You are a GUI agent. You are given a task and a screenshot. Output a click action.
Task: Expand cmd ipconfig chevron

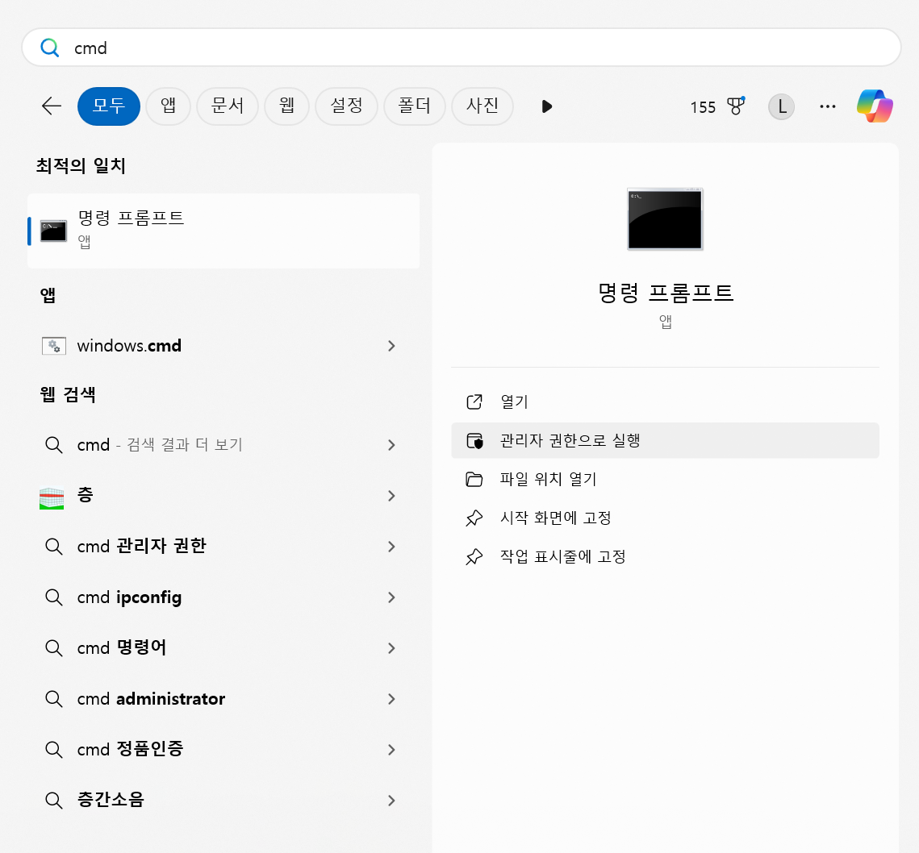(x=391, y=597)
